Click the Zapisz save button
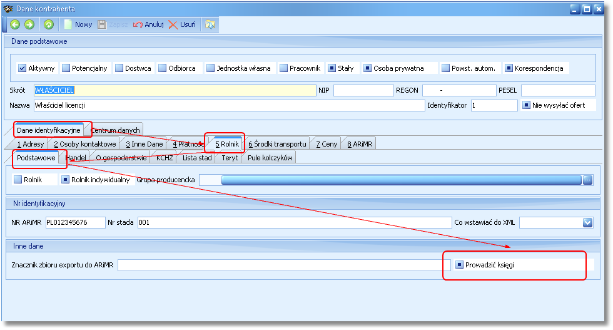Screen dimensions: 613x330 [x=113, y=24]
